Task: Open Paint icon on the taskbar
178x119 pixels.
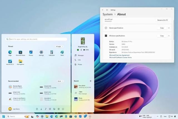Action: (75, 116)
